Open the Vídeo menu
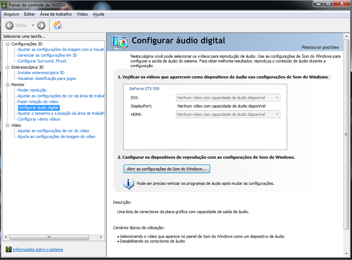352x260 pixels. pos(82,14)
